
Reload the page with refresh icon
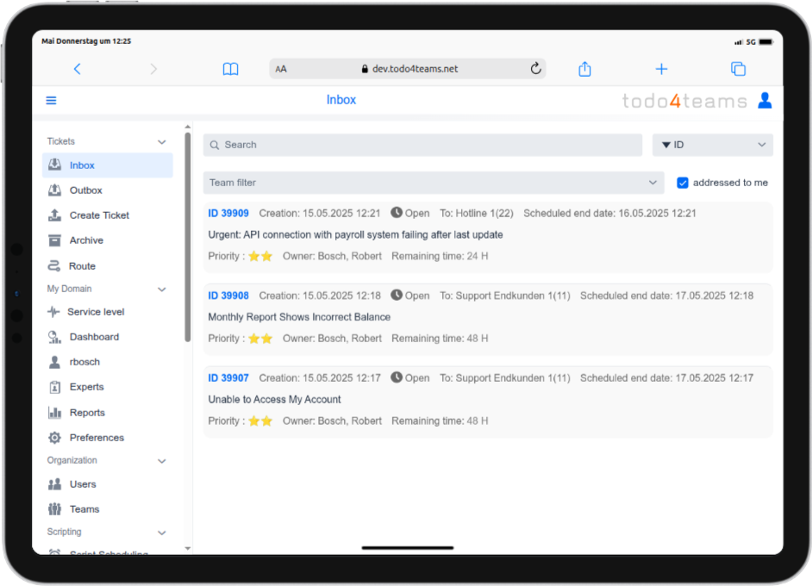pyautogui.click(x=535, y=68)
